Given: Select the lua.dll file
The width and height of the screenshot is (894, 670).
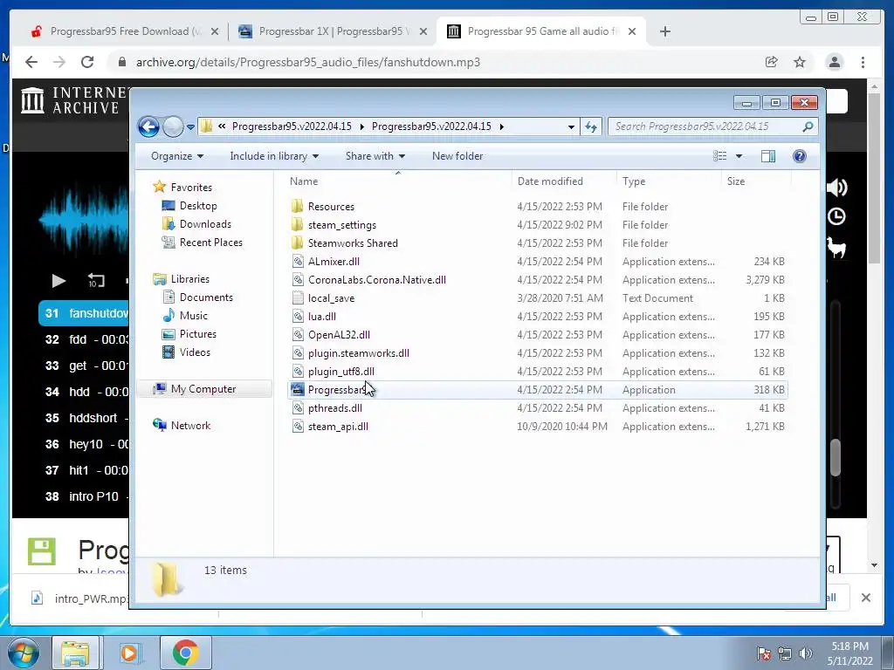Looking at the screenshot, I should click(x=321, y=316).
